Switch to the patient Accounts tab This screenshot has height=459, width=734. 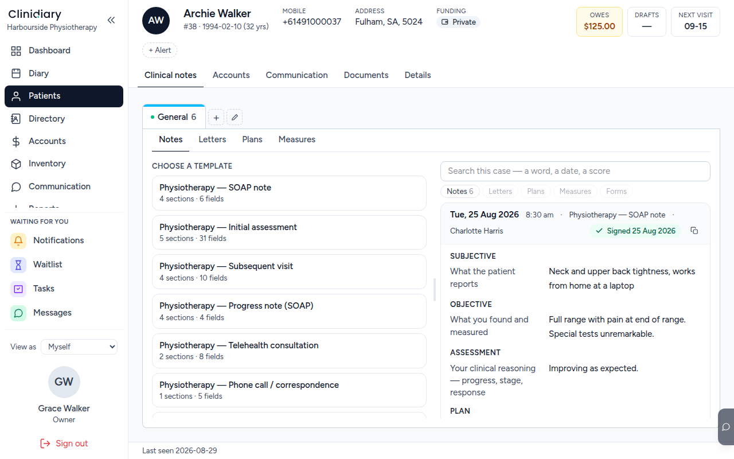231,75
